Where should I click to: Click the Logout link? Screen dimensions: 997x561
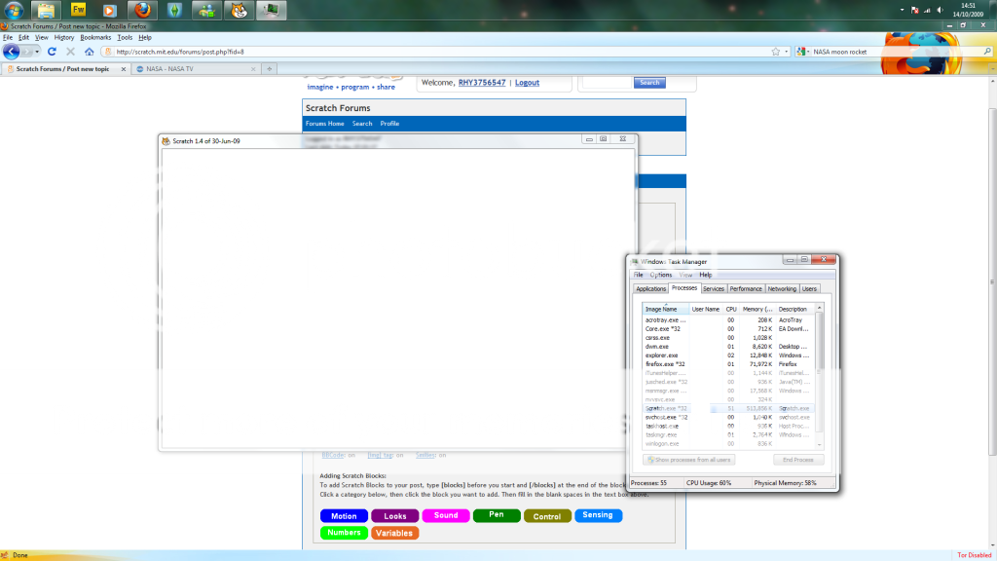(527, 83)
